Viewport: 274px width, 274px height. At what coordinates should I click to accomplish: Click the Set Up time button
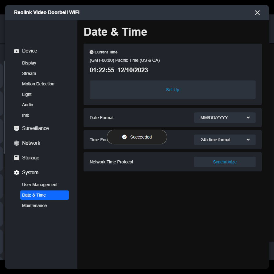coord(172,90)
